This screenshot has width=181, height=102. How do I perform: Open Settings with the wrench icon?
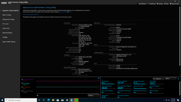tap(160, 4)
